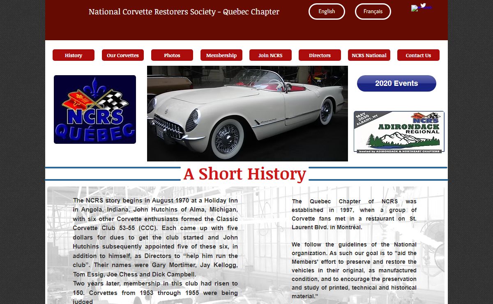The image size is (493, 304).
Task: Click the text 'Two years later, membership'
Action: click(155, 292)
